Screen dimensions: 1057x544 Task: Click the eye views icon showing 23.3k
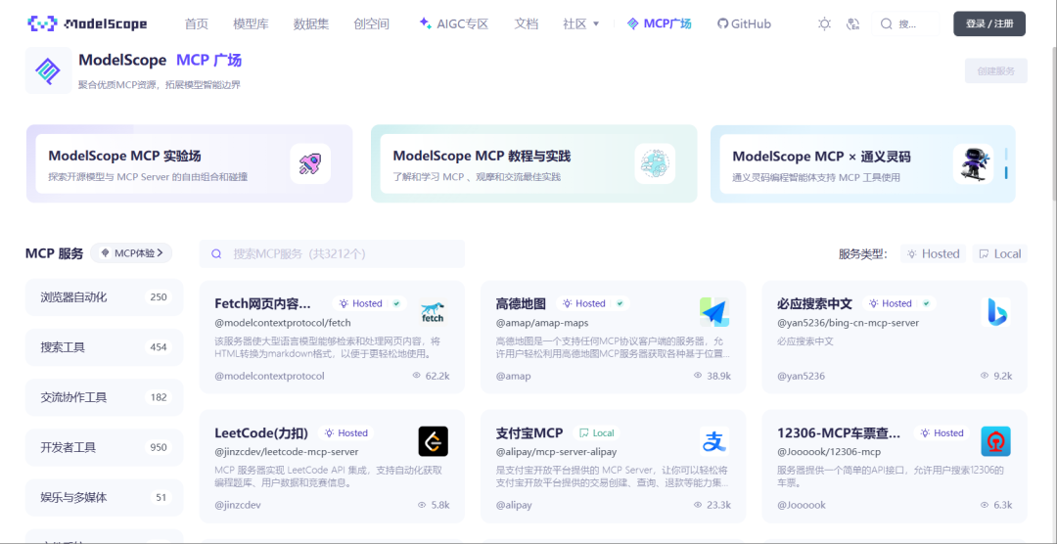pos(698,504)
